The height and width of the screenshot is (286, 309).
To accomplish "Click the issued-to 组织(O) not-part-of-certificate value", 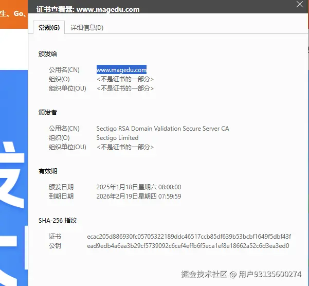I will click(x=125, y=79).
